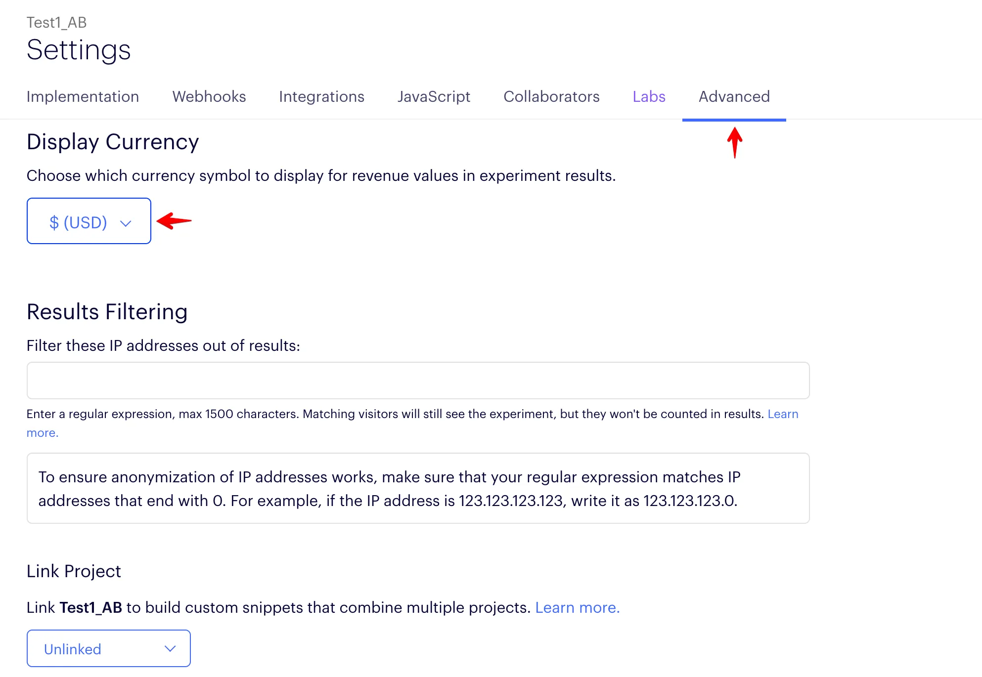Screen dimensions: 982x677
Task: Click the Display Currency heading
Action: point(113,142)
